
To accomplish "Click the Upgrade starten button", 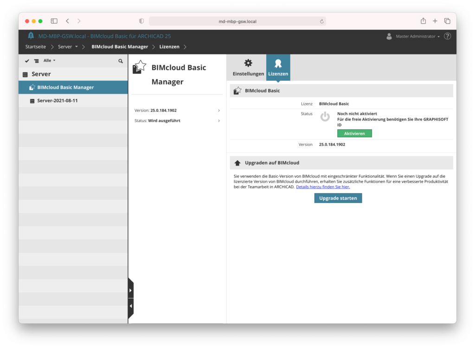I will [338, 198].
